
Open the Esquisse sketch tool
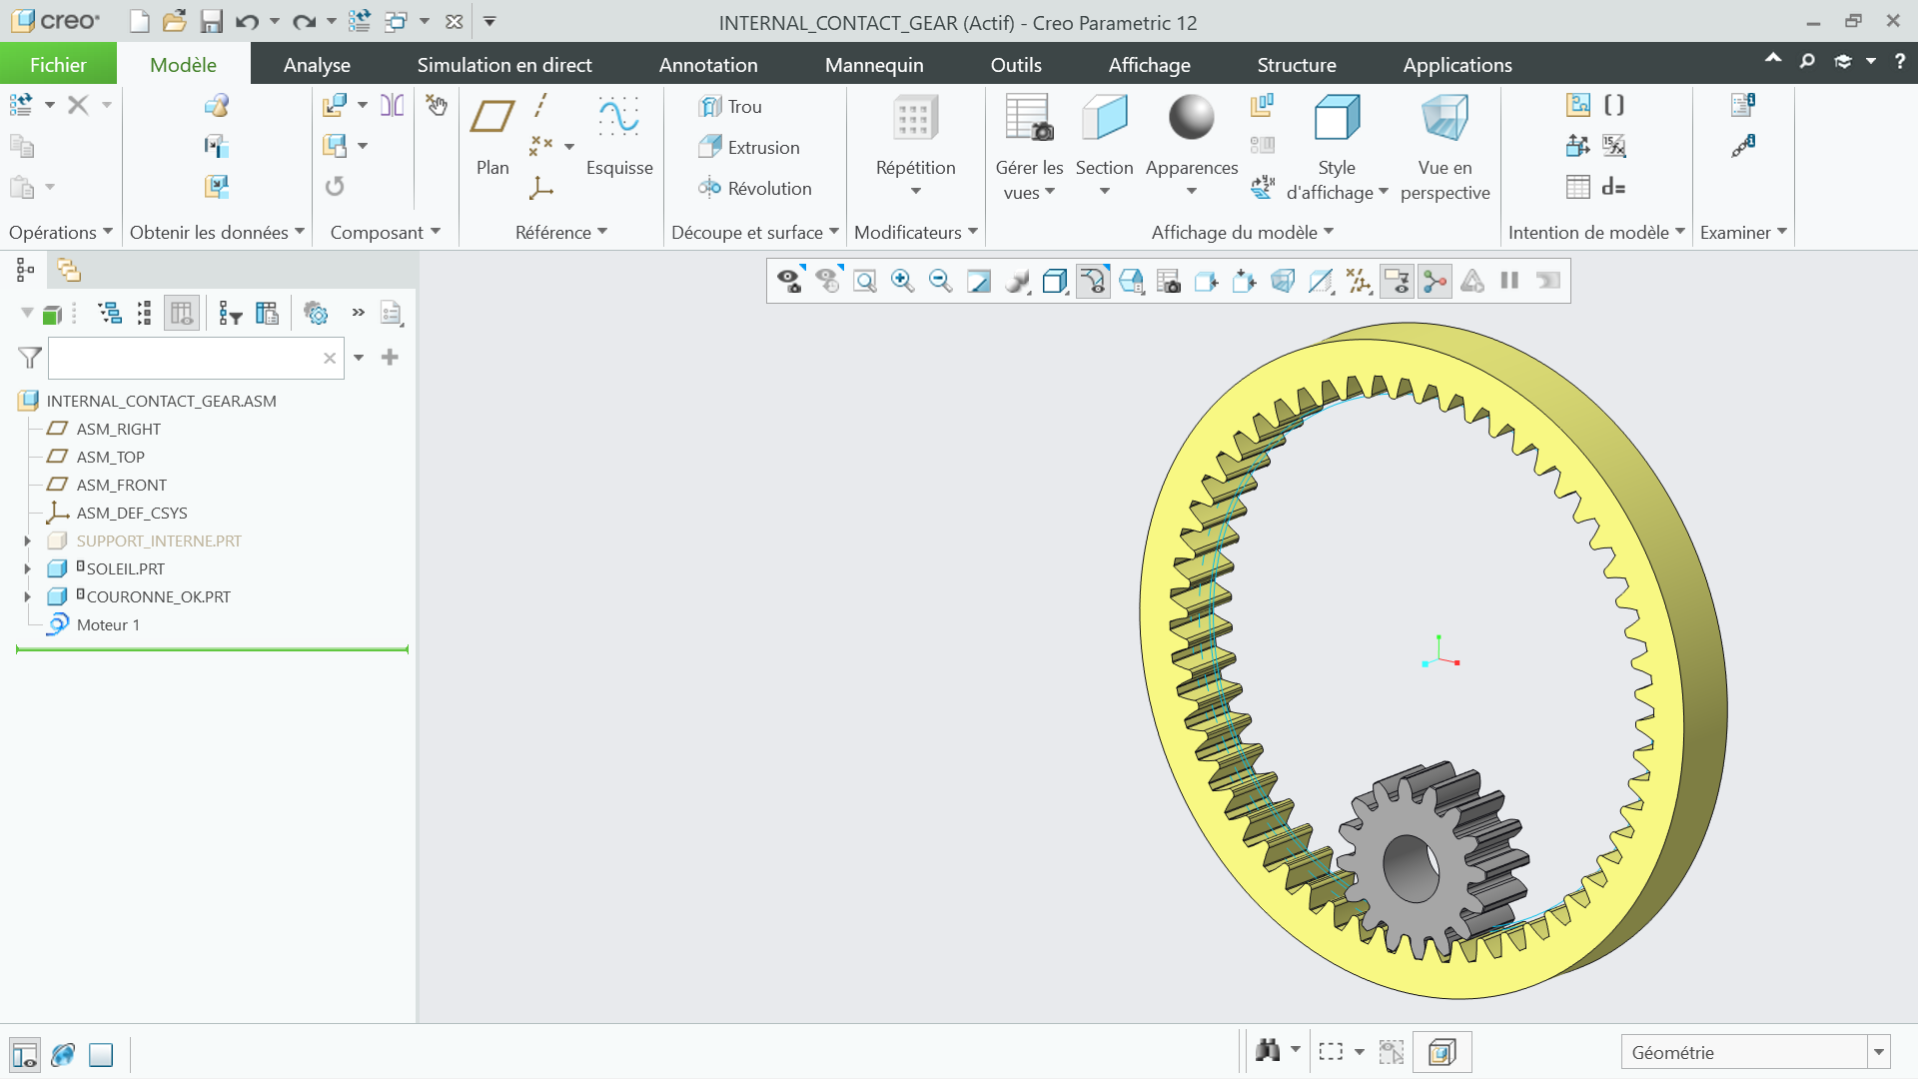click(619, 137)
